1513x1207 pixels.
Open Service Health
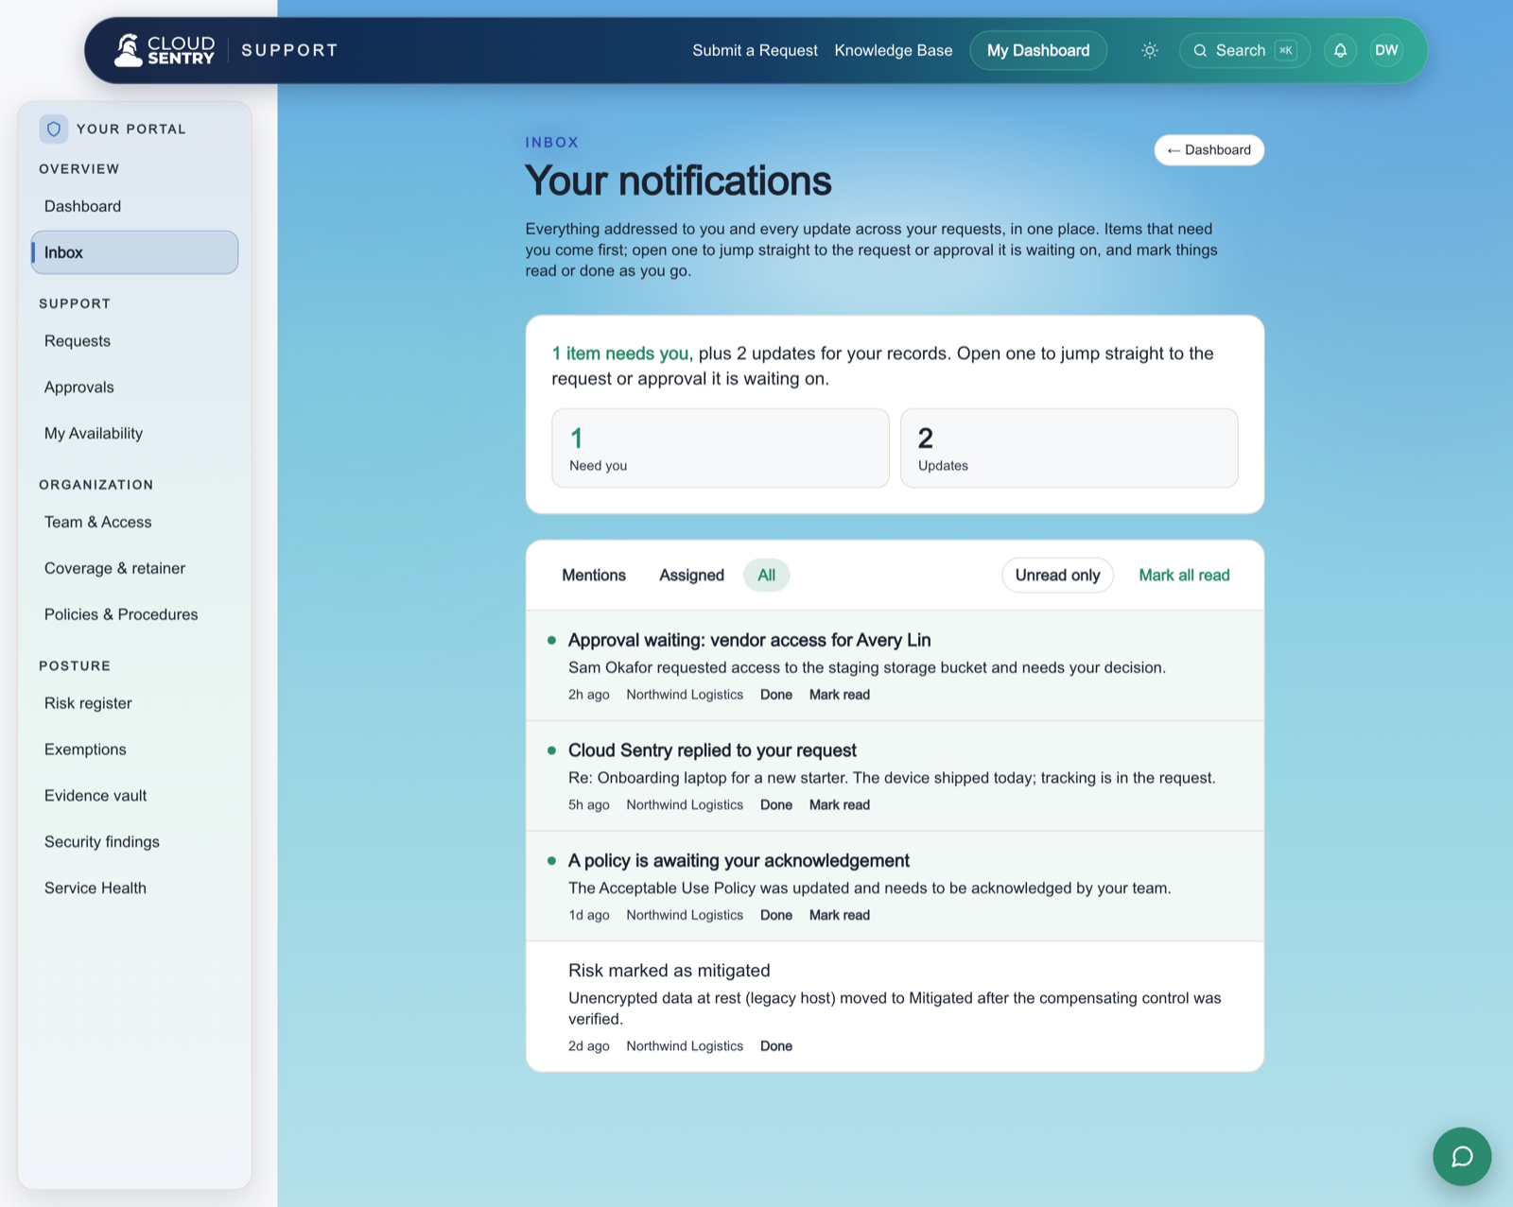coord(134,888)
